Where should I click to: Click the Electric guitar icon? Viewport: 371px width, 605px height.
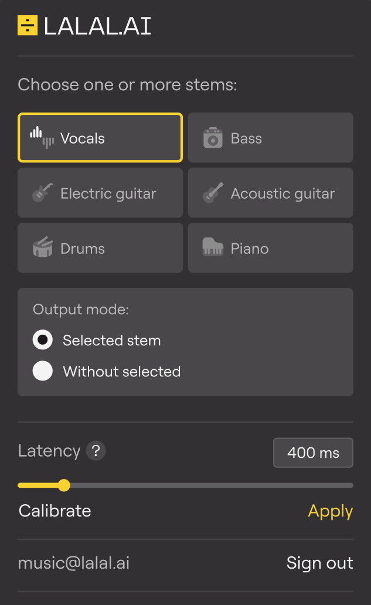click(x=43, y=193)
